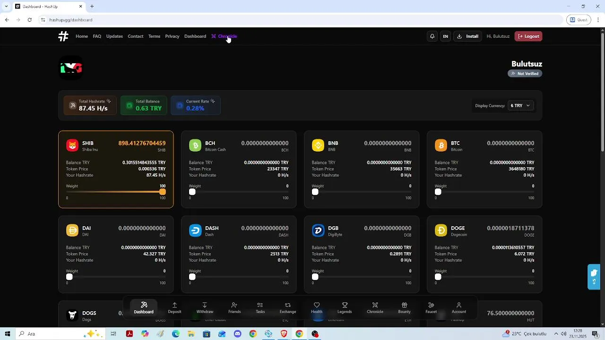The height and width of the screenshot is (340, 605).
Task: Open the Faucet icon in bottom dock
Action: pos(431,308)
